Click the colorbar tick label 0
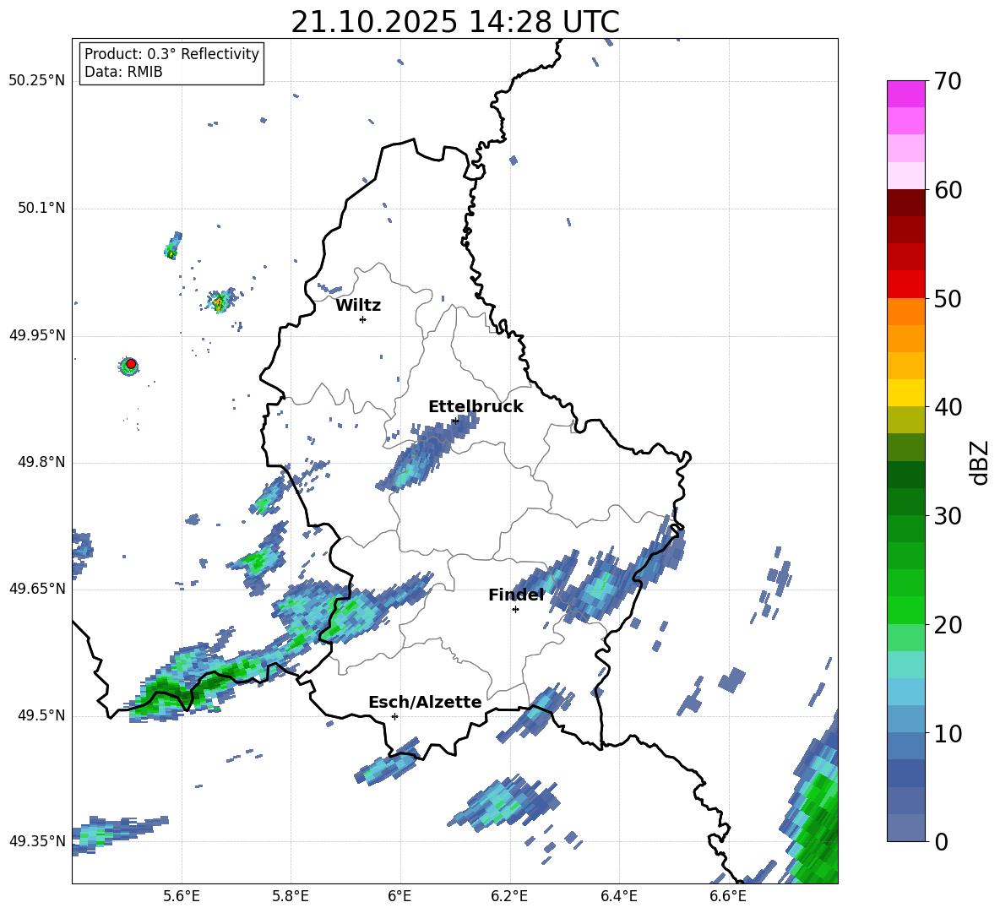The width and height of the screenshot is (1000, 913). tap(941, 841)
